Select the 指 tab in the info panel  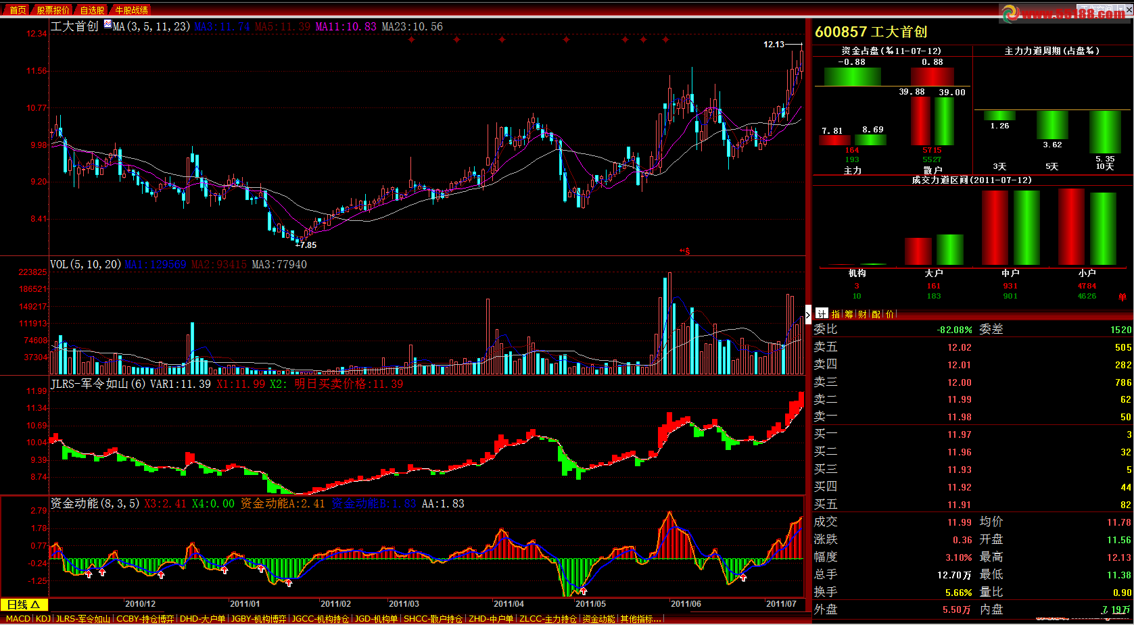(x=836, y=314)
